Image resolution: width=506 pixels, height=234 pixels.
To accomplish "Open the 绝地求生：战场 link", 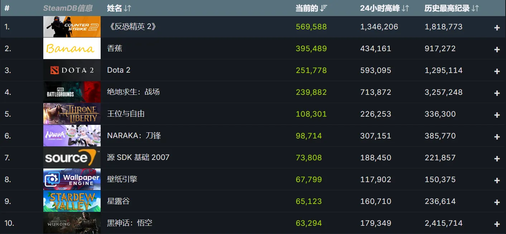I will 133,92.
